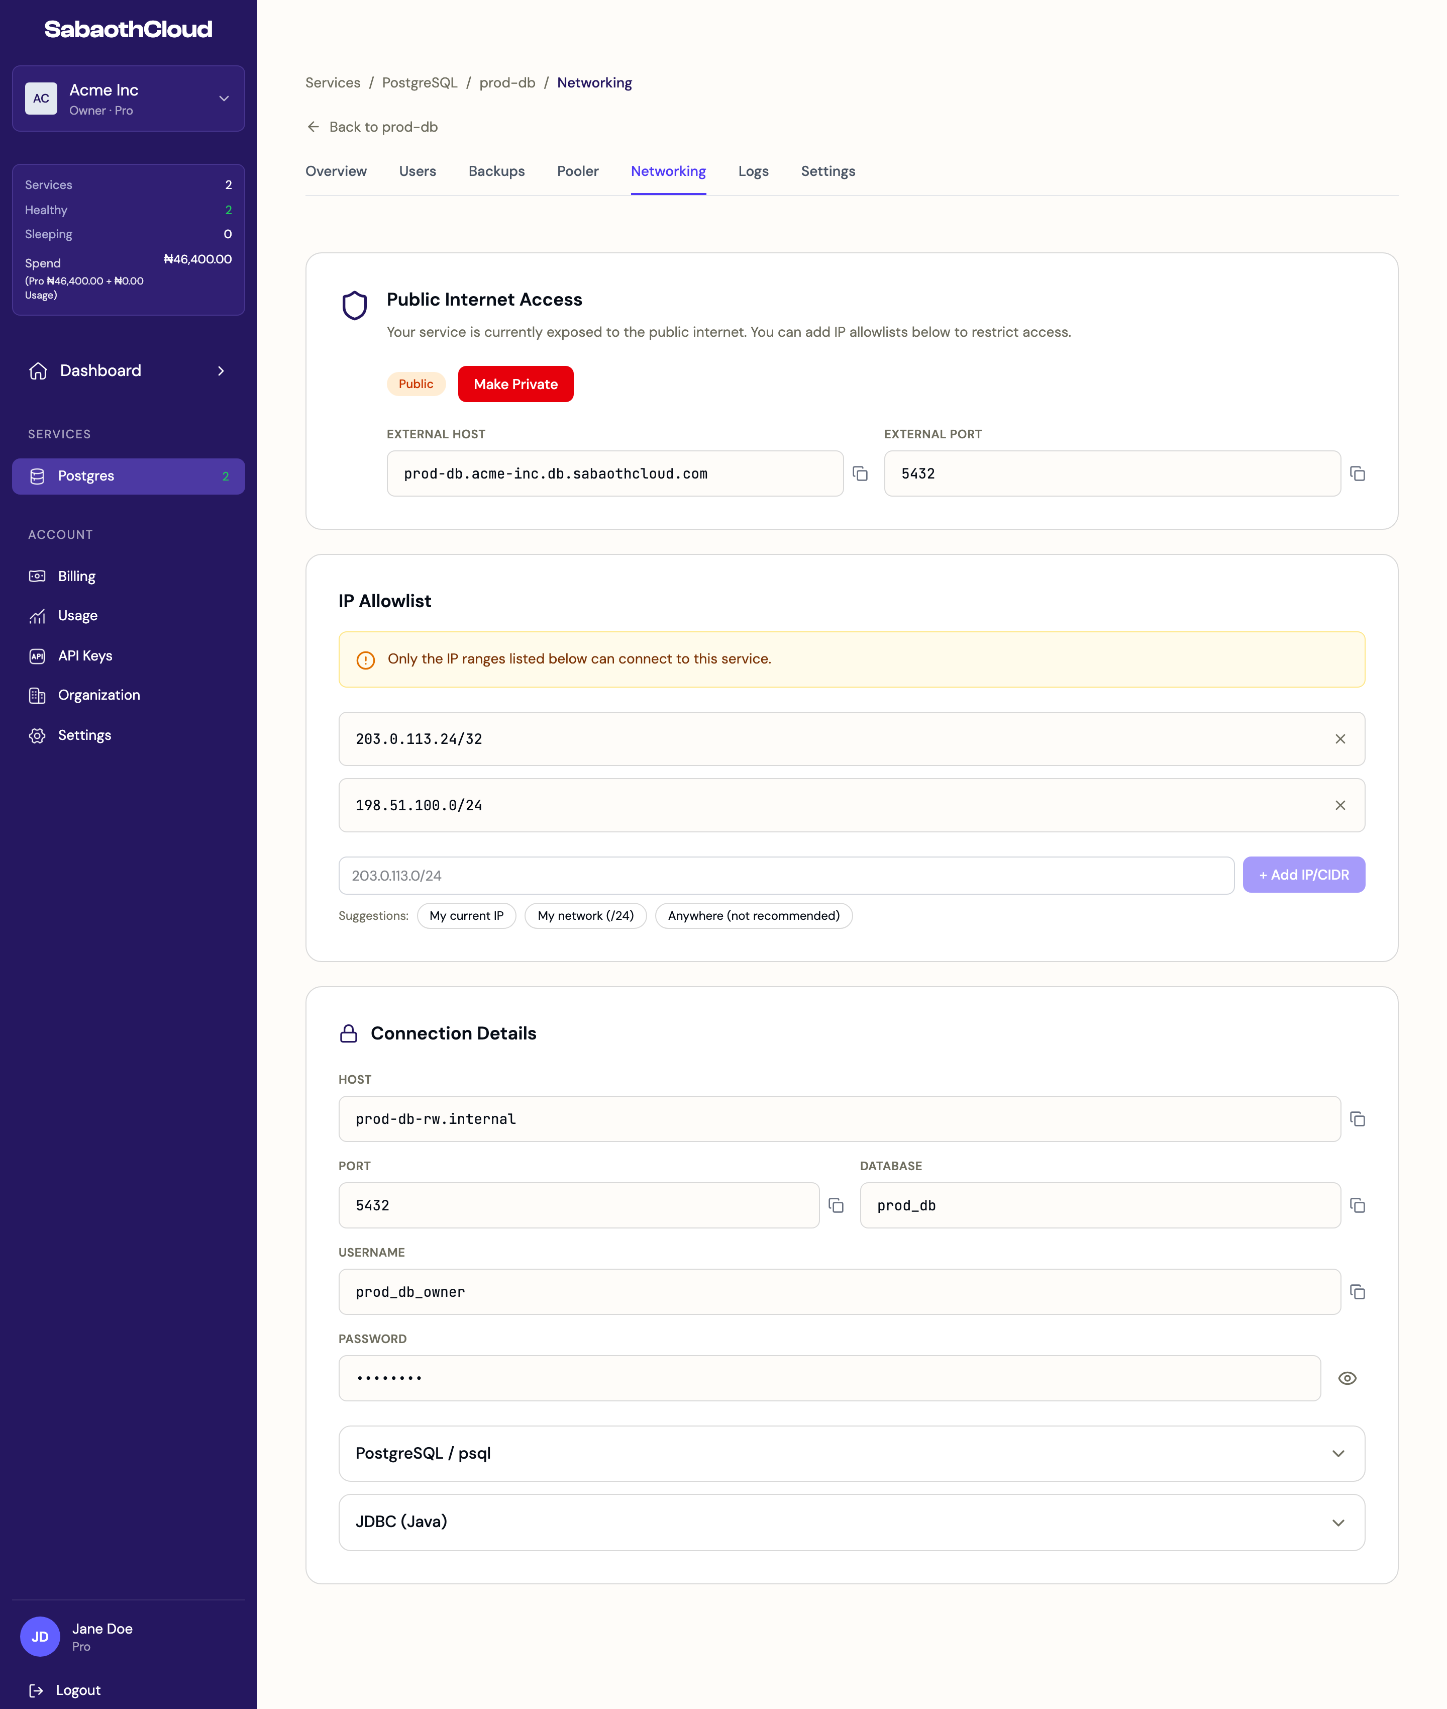Focus the IP/CIDR input field
Viewport: 1447px width, 1709px height.
point(786,876)
